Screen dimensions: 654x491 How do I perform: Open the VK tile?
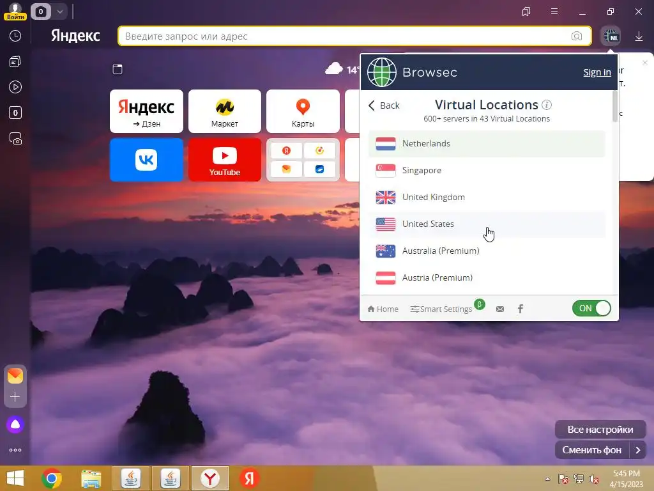coord(146,160)
